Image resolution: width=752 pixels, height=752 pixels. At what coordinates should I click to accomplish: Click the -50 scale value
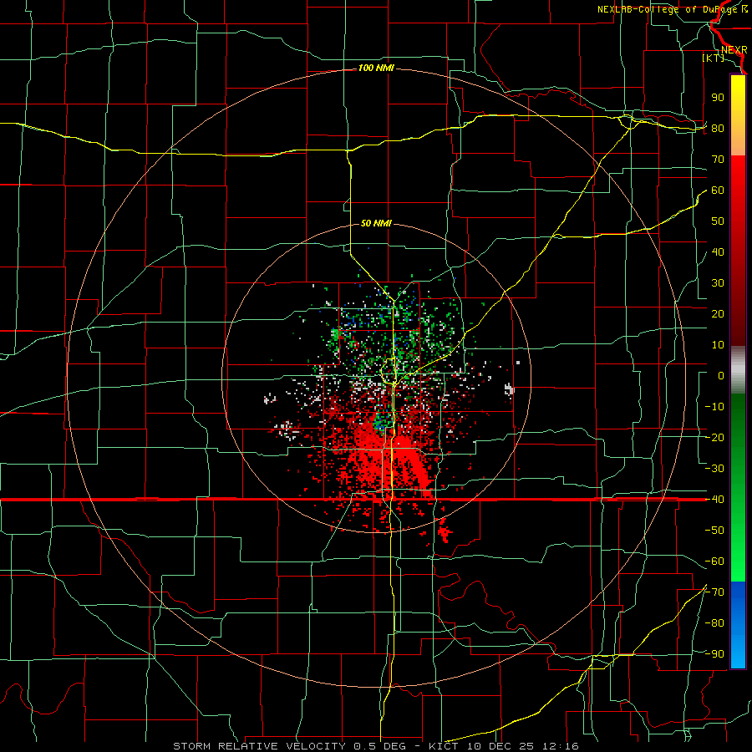pyautogui.click(x=714, y=531)
